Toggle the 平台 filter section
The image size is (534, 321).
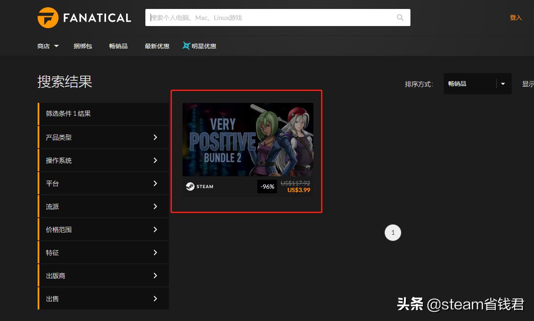103,183
